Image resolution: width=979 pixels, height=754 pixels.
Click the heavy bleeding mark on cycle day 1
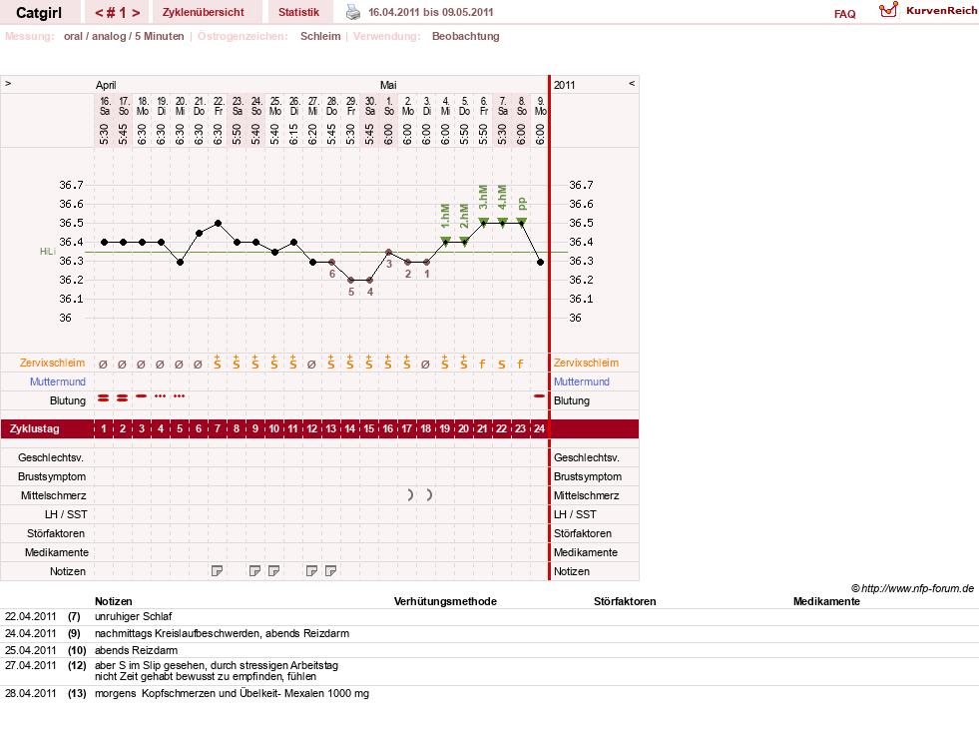[104, 397]
